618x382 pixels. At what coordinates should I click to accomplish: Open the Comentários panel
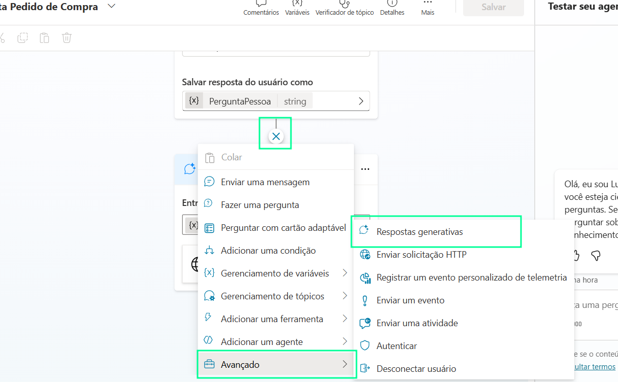[261, 8]
